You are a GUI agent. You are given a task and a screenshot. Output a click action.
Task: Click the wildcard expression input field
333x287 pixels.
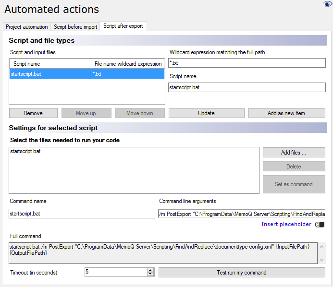pyautogui.click(x=247, y=63)
